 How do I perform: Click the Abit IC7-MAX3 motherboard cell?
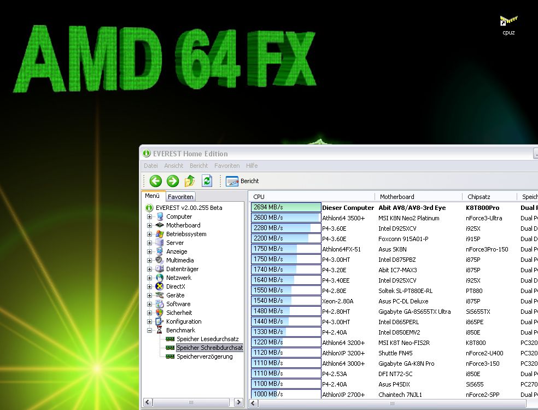pyautogui.click(x=397, y=270)
